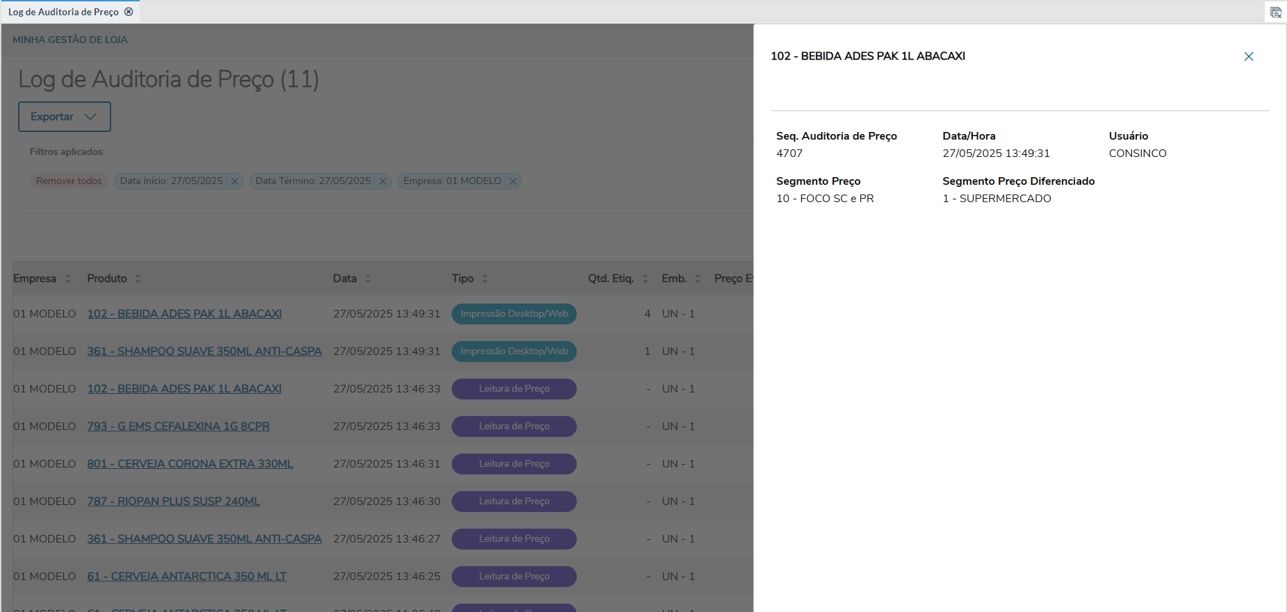1287x612 pixels.
Task: Open 61 - CERVEJA ANTARCTICA 350 ML LT link
Action: coord(186,577)
